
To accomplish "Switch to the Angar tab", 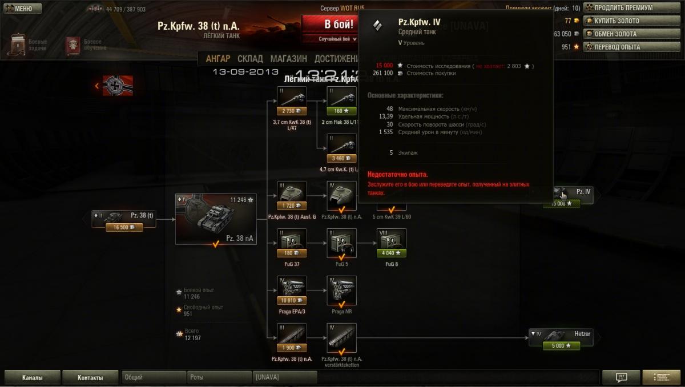I will 218,59.
